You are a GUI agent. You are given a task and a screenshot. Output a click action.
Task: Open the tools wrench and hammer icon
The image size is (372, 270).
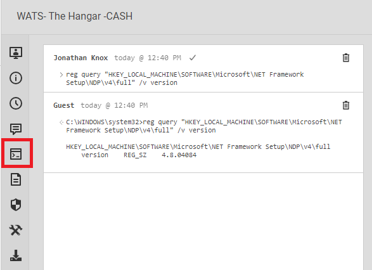point(16,230)
